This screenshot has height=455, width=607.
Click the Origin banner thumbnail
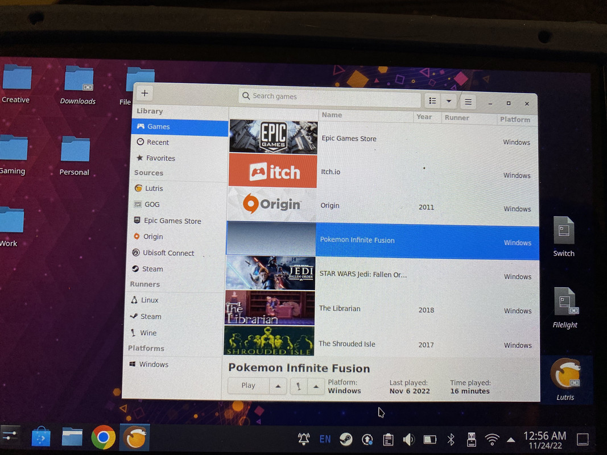click(272, 204)
